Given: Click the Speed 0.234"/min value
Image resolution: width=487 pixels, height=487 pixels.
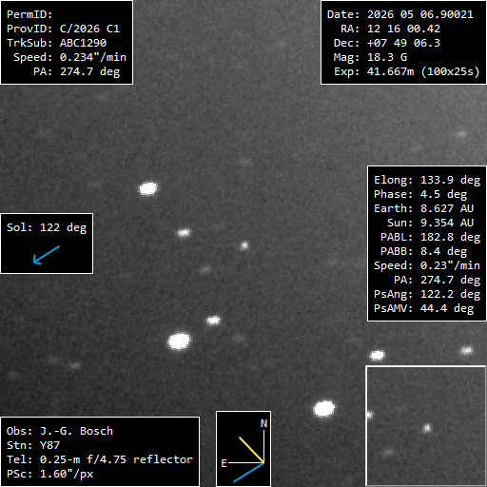Looking at the screenshot, I should click(93, 57).
